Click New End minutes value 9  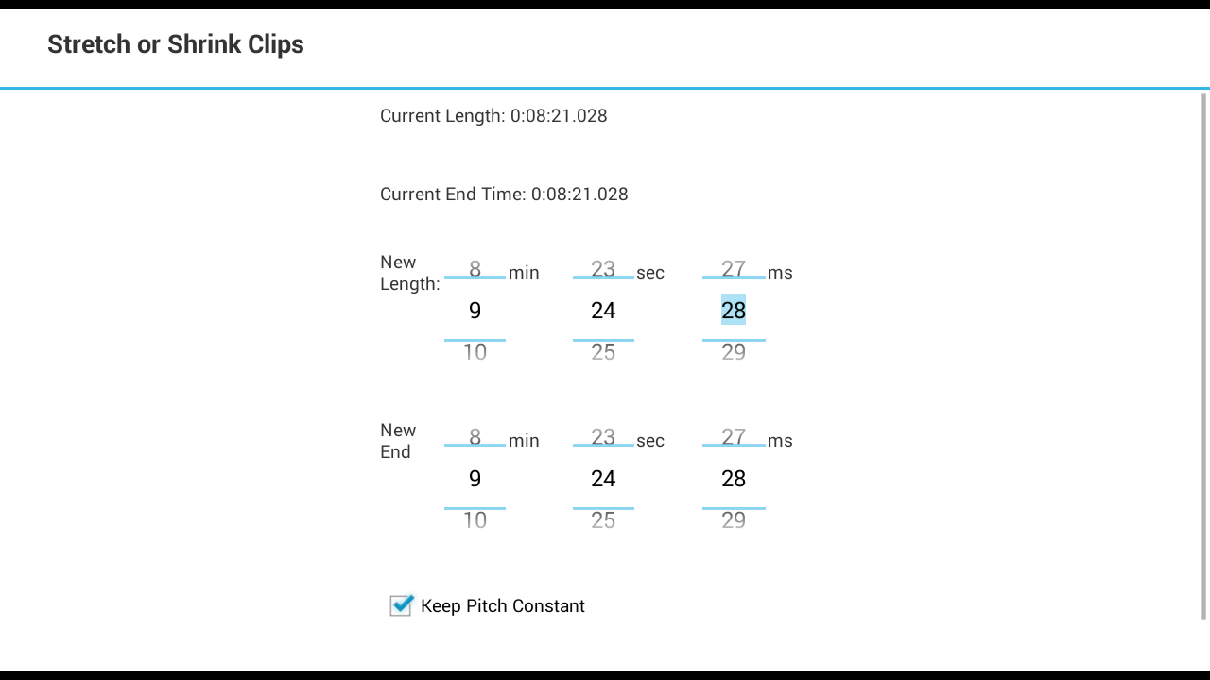click(x=475, y=479)
